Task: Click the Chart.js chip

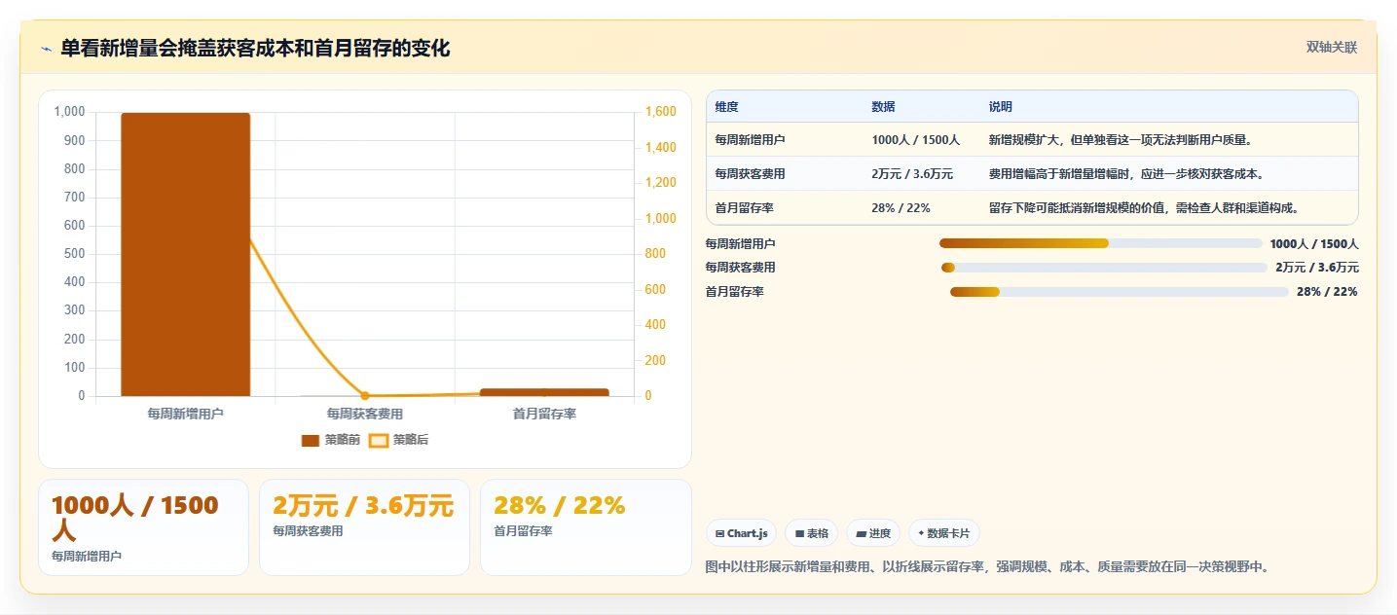Action: click(741, 533)
